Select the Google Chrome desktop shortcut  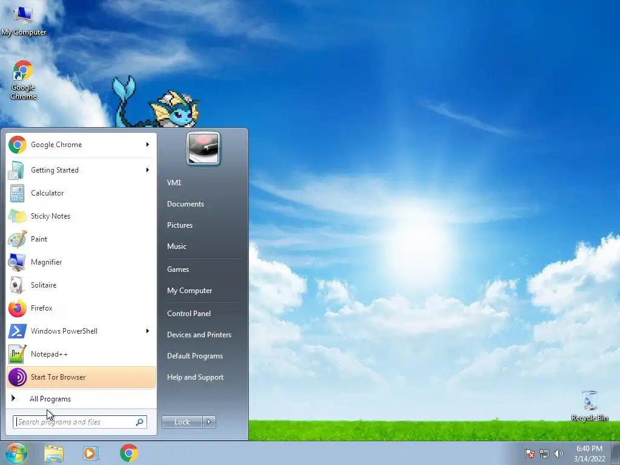click(24, 80)
